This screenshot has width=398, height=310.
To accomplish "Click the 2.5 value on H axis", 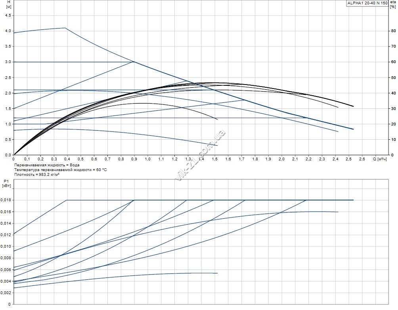I will (x=8, y=77).
